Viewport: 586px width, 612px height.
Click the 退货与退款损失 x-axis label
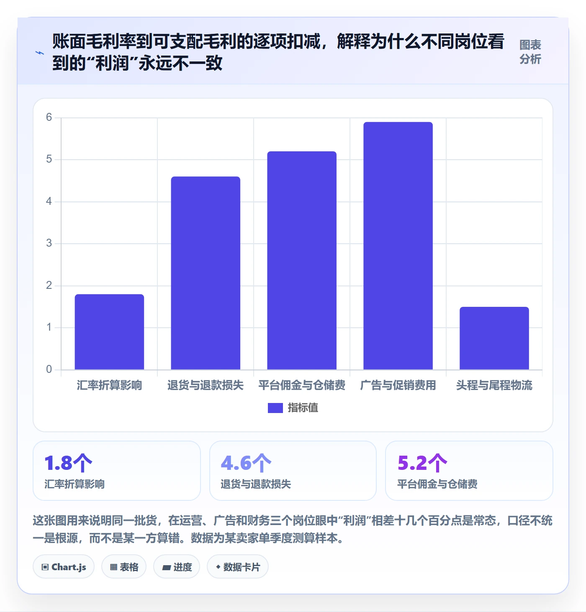coord(206,385)
